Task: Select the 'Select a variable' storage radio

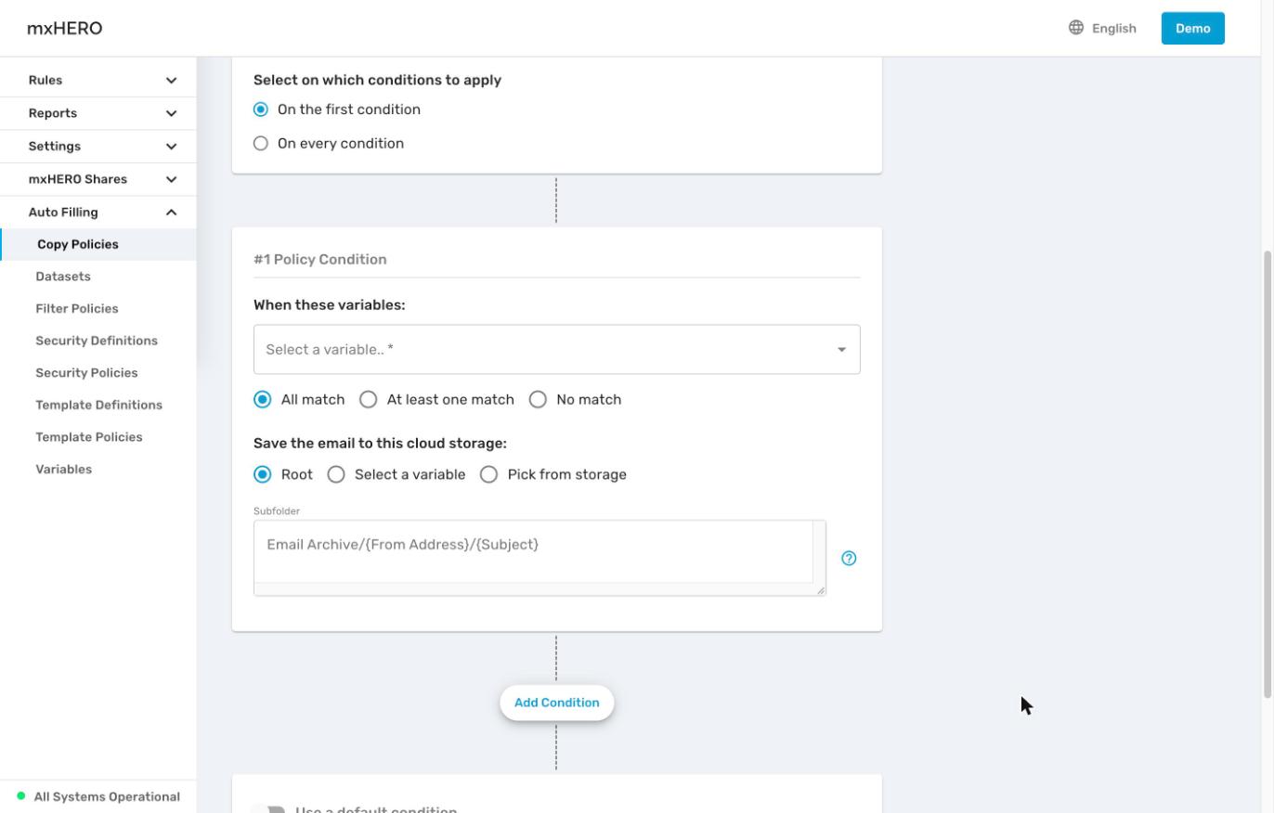Action: click(336, 474)
